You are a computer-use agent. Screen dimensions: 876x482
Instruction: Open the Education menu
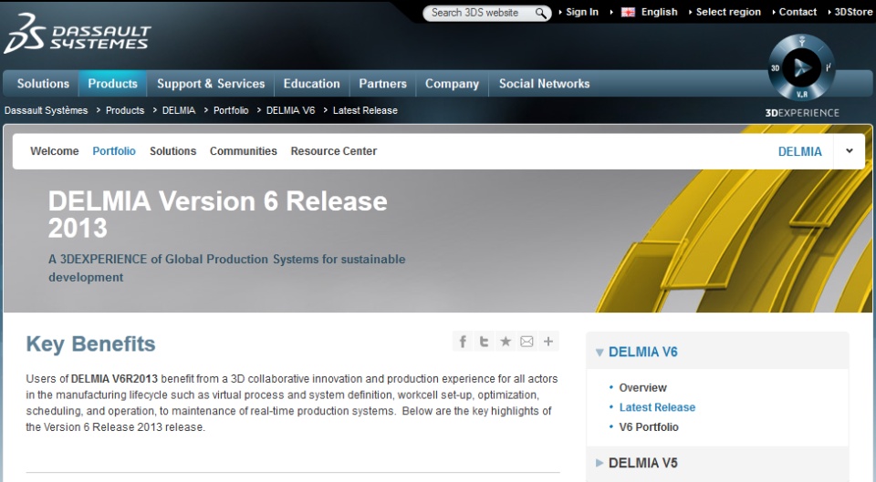pos(311,84)
